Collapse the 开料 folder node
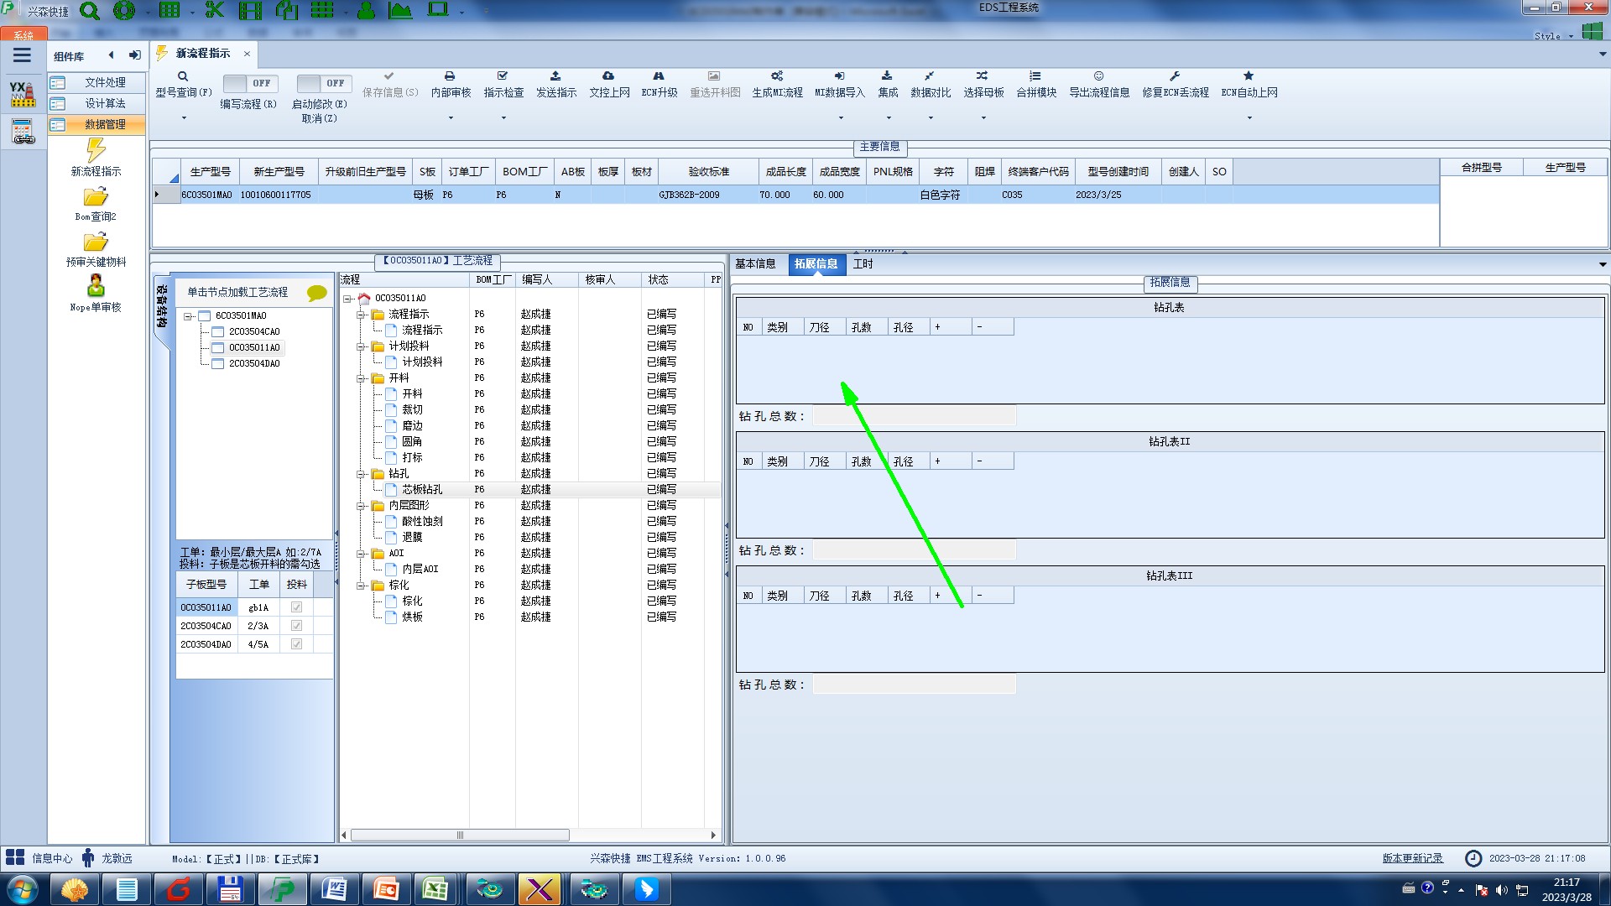 coord(360,378)
